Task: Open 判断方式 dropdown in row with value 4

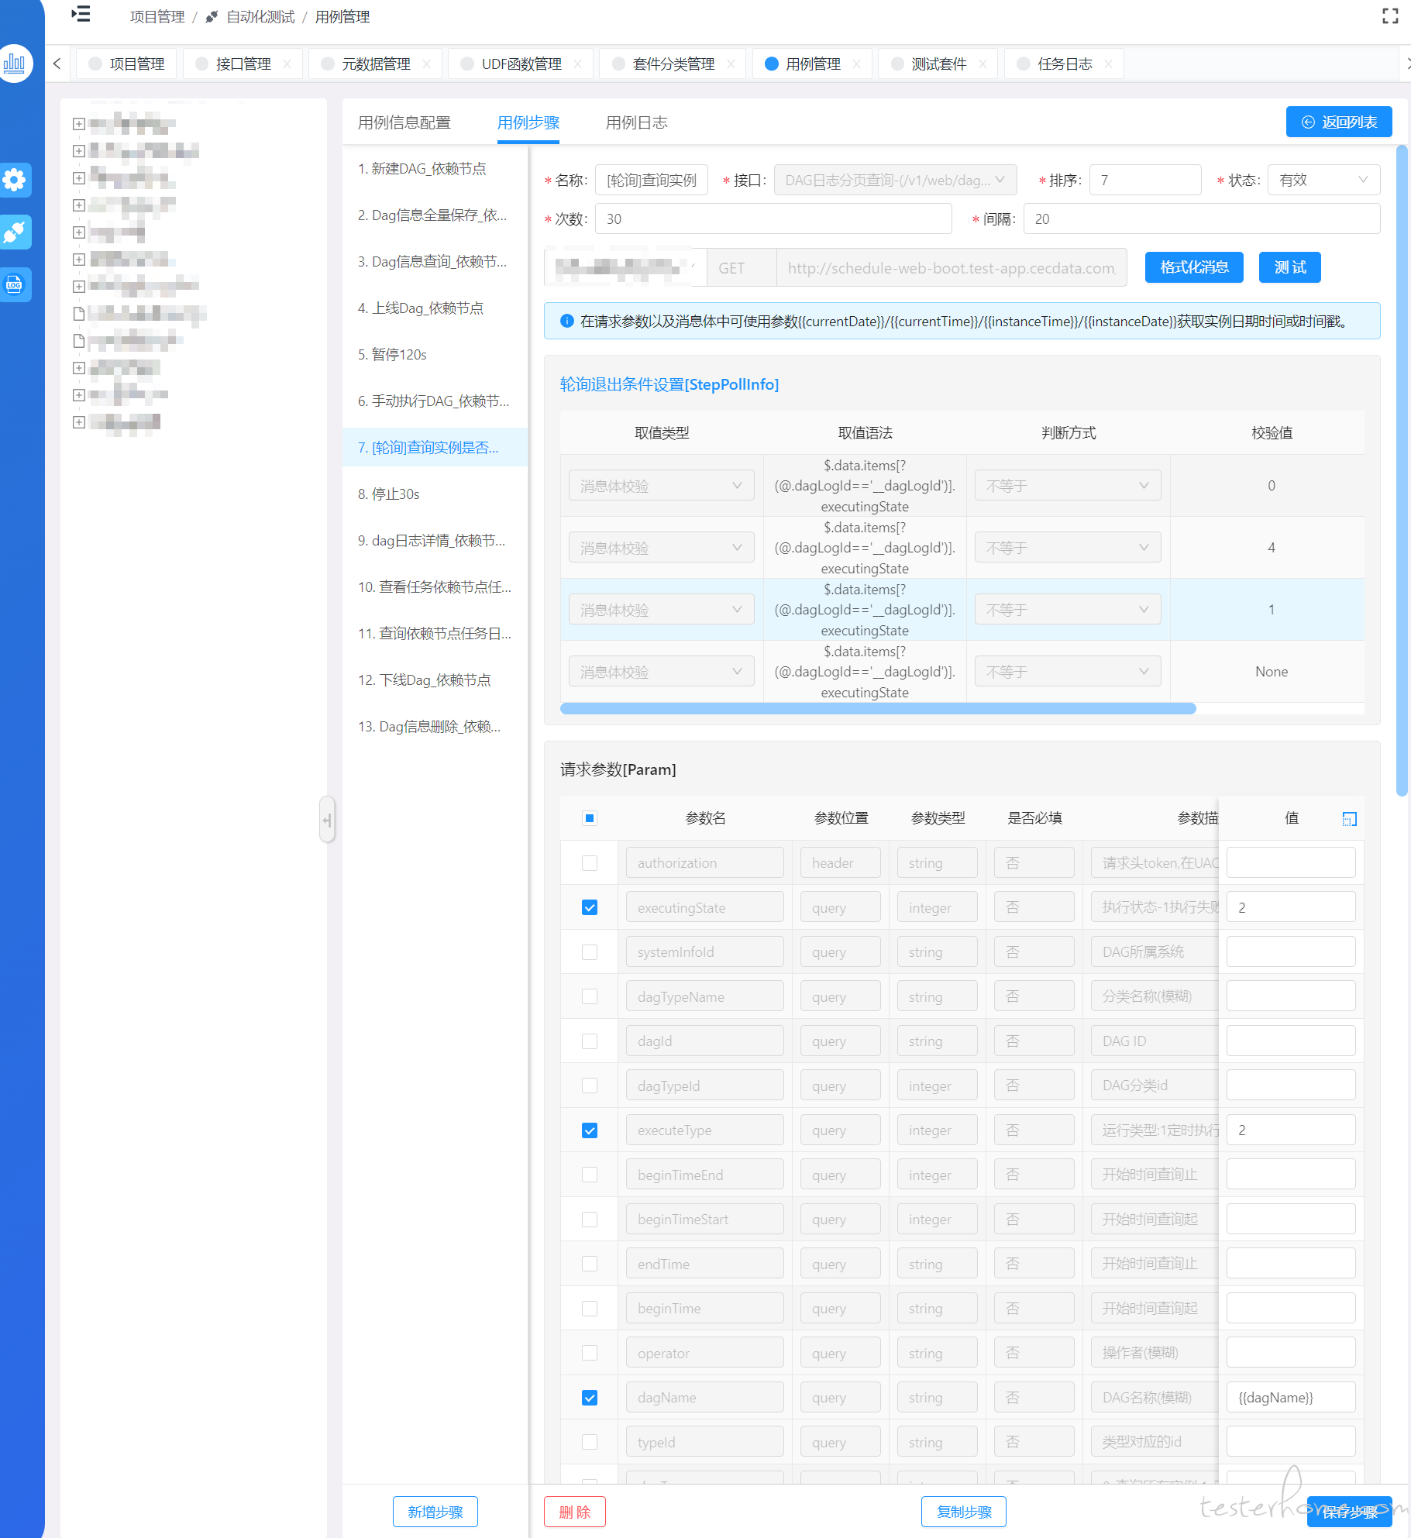Action: (1068, 548)
